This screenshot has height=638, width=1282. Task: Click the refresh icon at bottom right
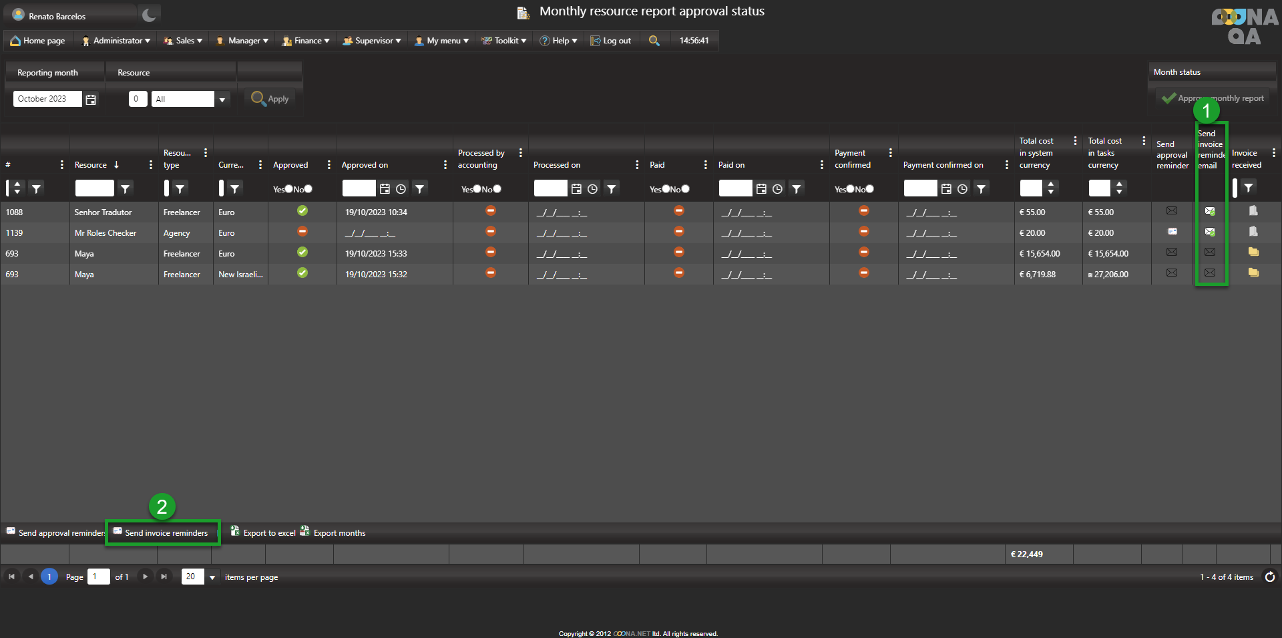1269,577
